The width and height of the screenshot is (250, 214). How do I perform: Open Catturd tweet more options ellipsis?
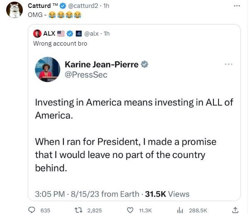click(x=237, y=6)
